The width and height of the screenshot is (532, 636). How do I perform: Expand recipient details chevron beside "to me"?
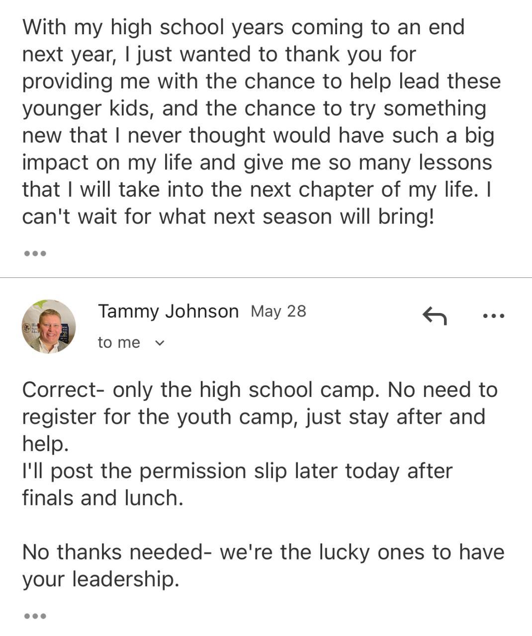tap(159, 343)
